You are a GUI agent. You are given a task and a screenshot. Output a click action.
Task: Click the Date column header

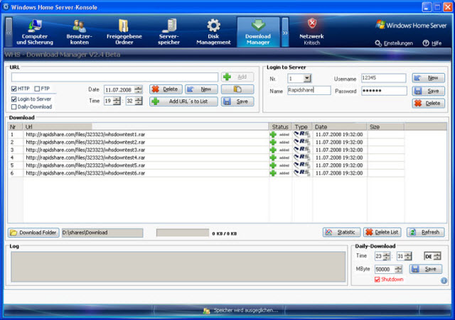pos(340,127)
